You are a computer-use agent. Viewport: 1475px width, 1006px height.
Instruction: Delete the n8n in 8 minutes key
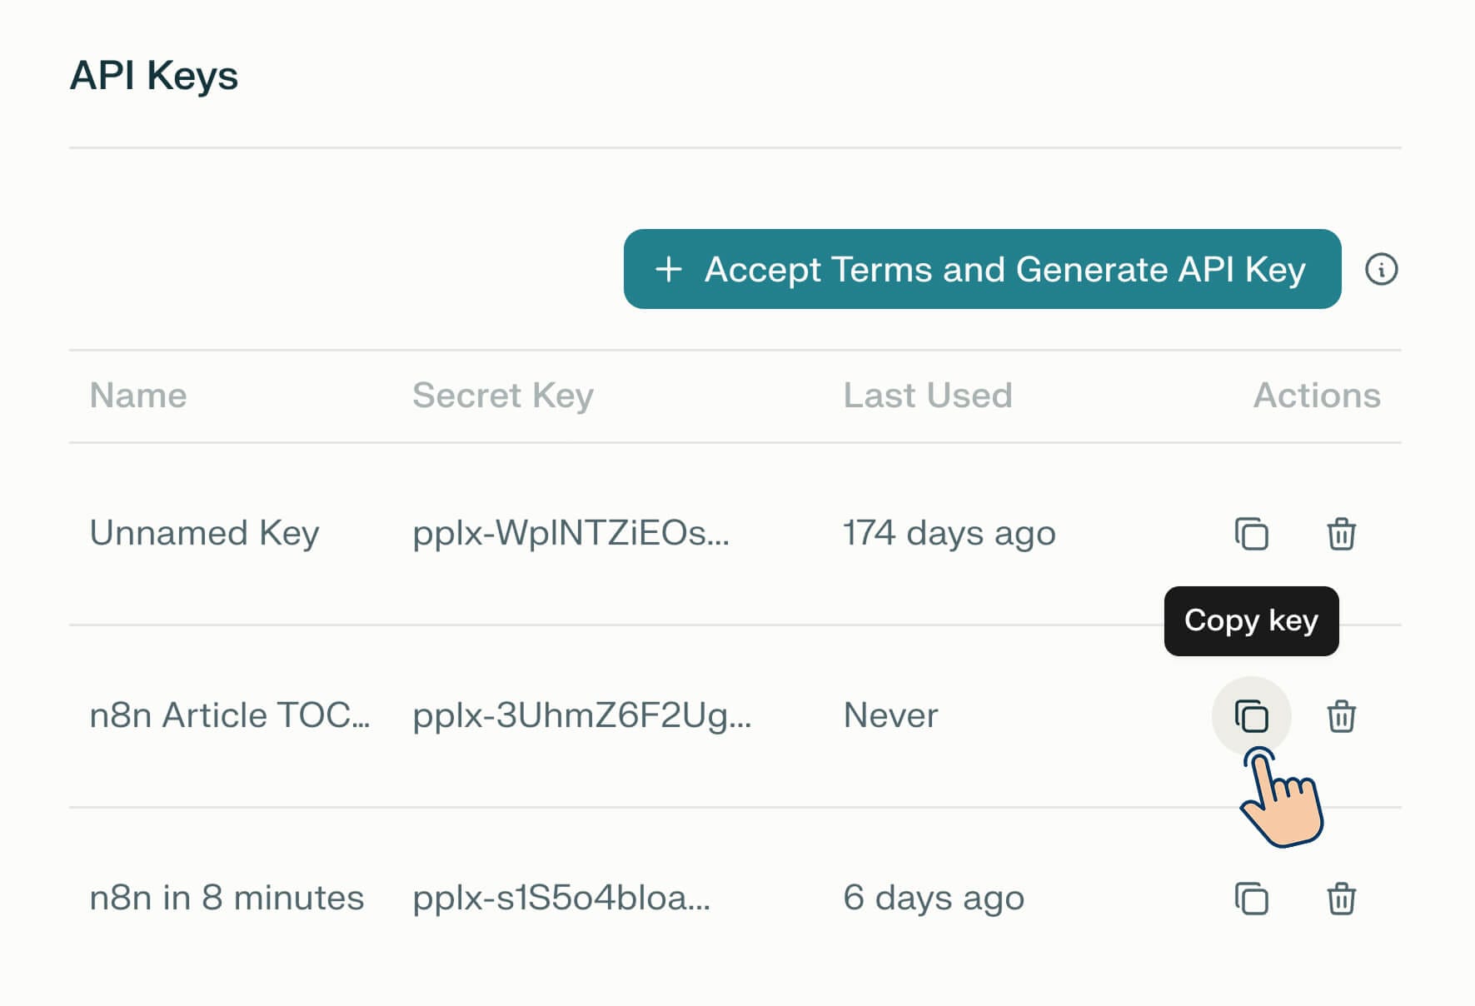click(1342, 898)
